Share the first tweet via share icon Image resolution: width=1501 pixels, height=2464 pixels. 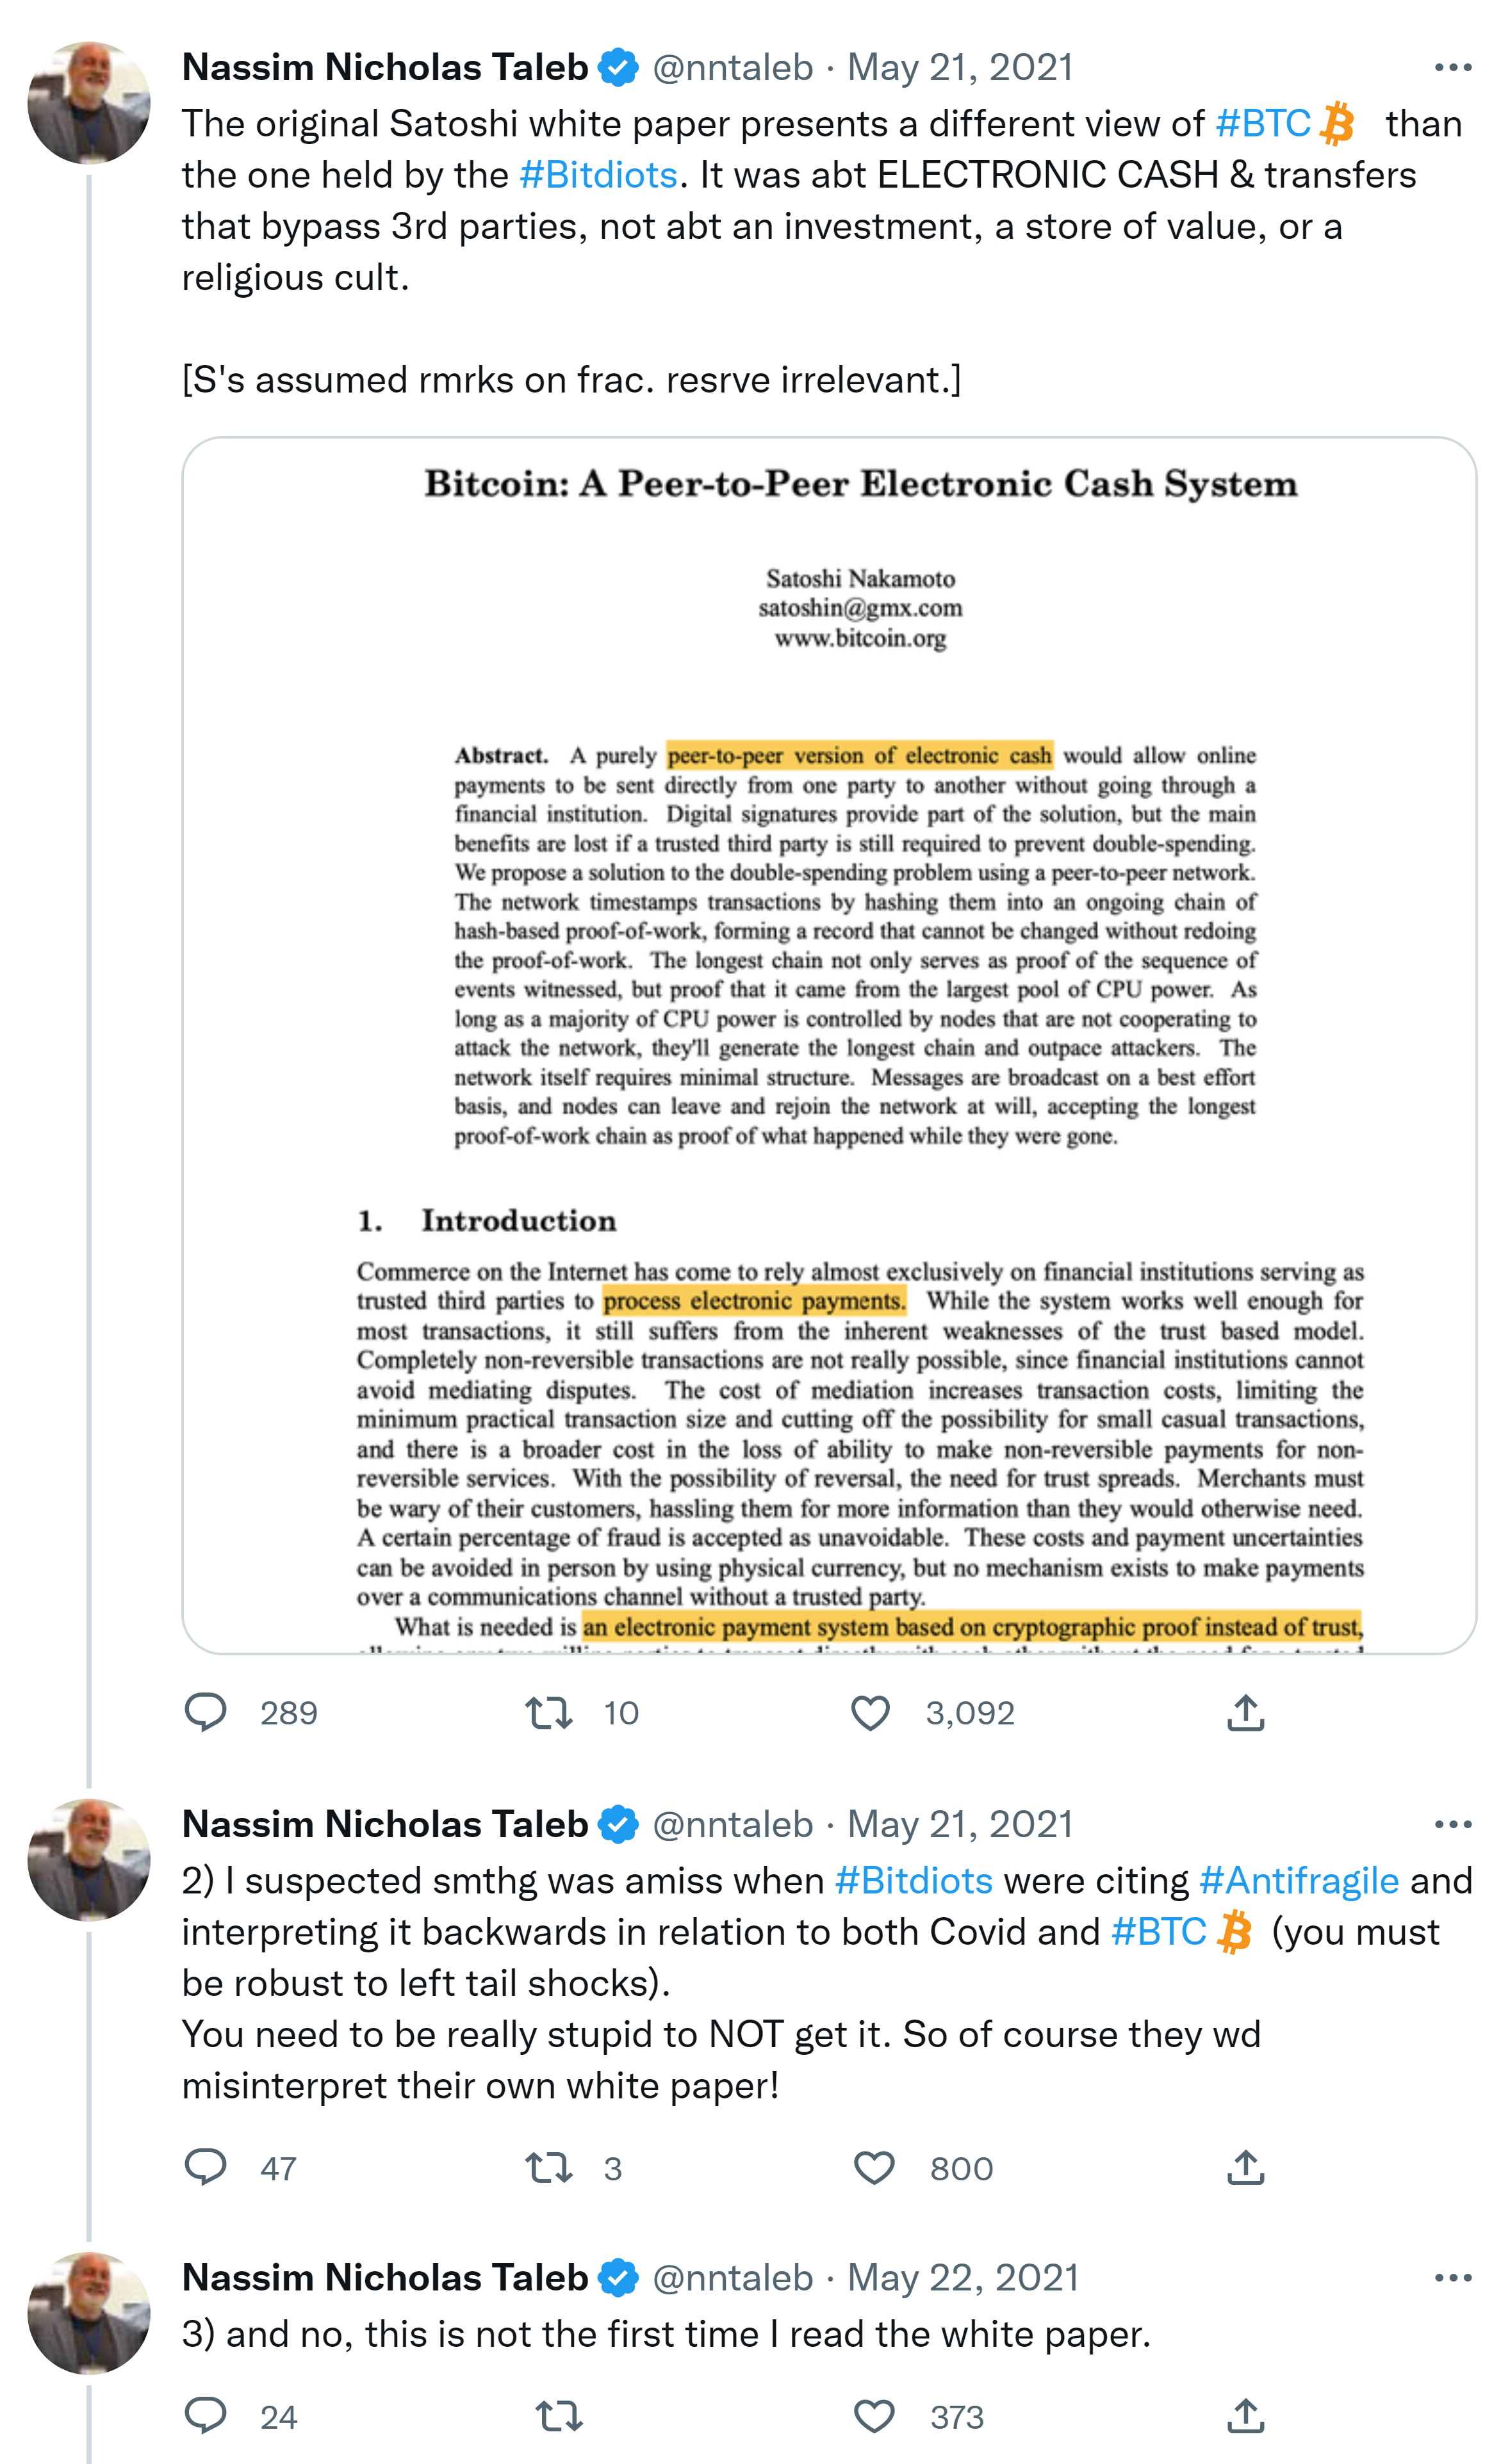tap(1245, 1712)
